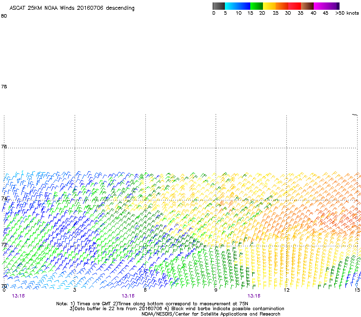Select the gray 0-5 knots color segment
The height and width of the screenshot is (317, 361).
click(219, 6)
